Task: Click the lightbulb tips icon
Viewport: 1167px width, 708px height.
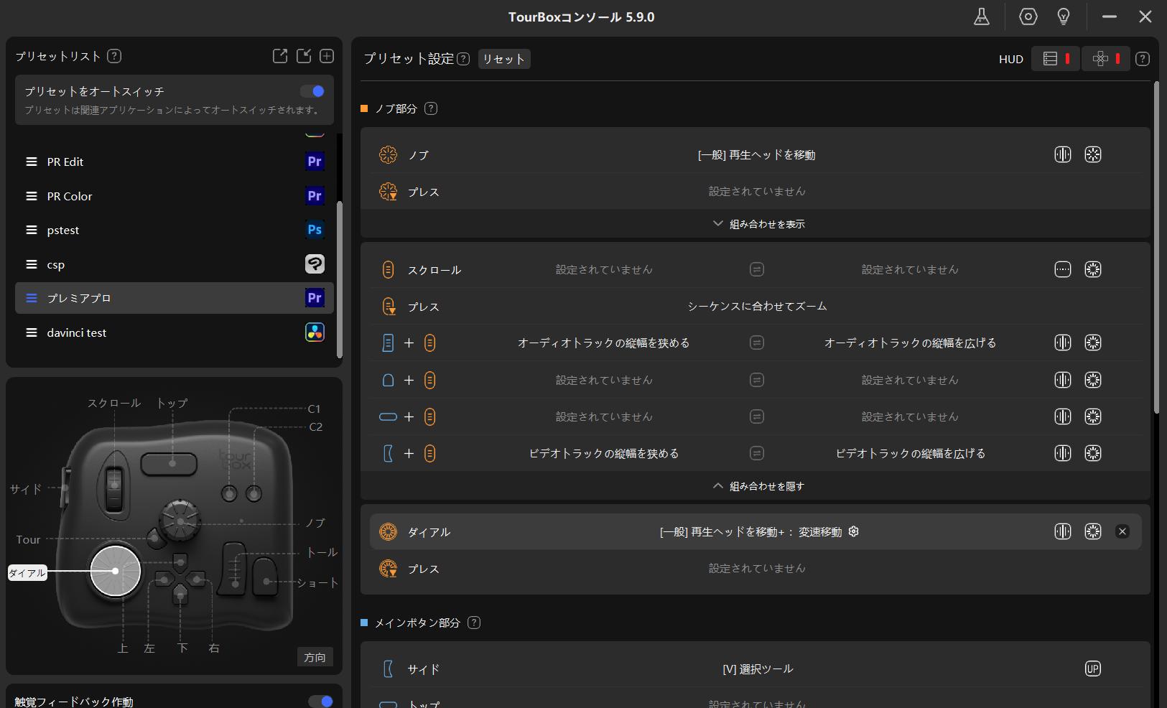Action: click(1064, 17)
